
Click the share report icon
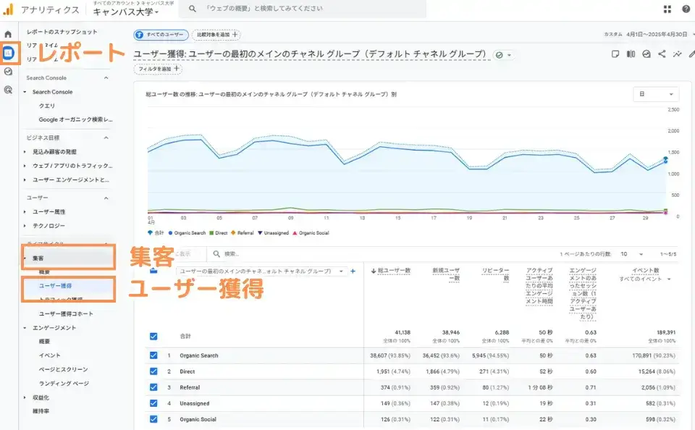coord(662,54)
